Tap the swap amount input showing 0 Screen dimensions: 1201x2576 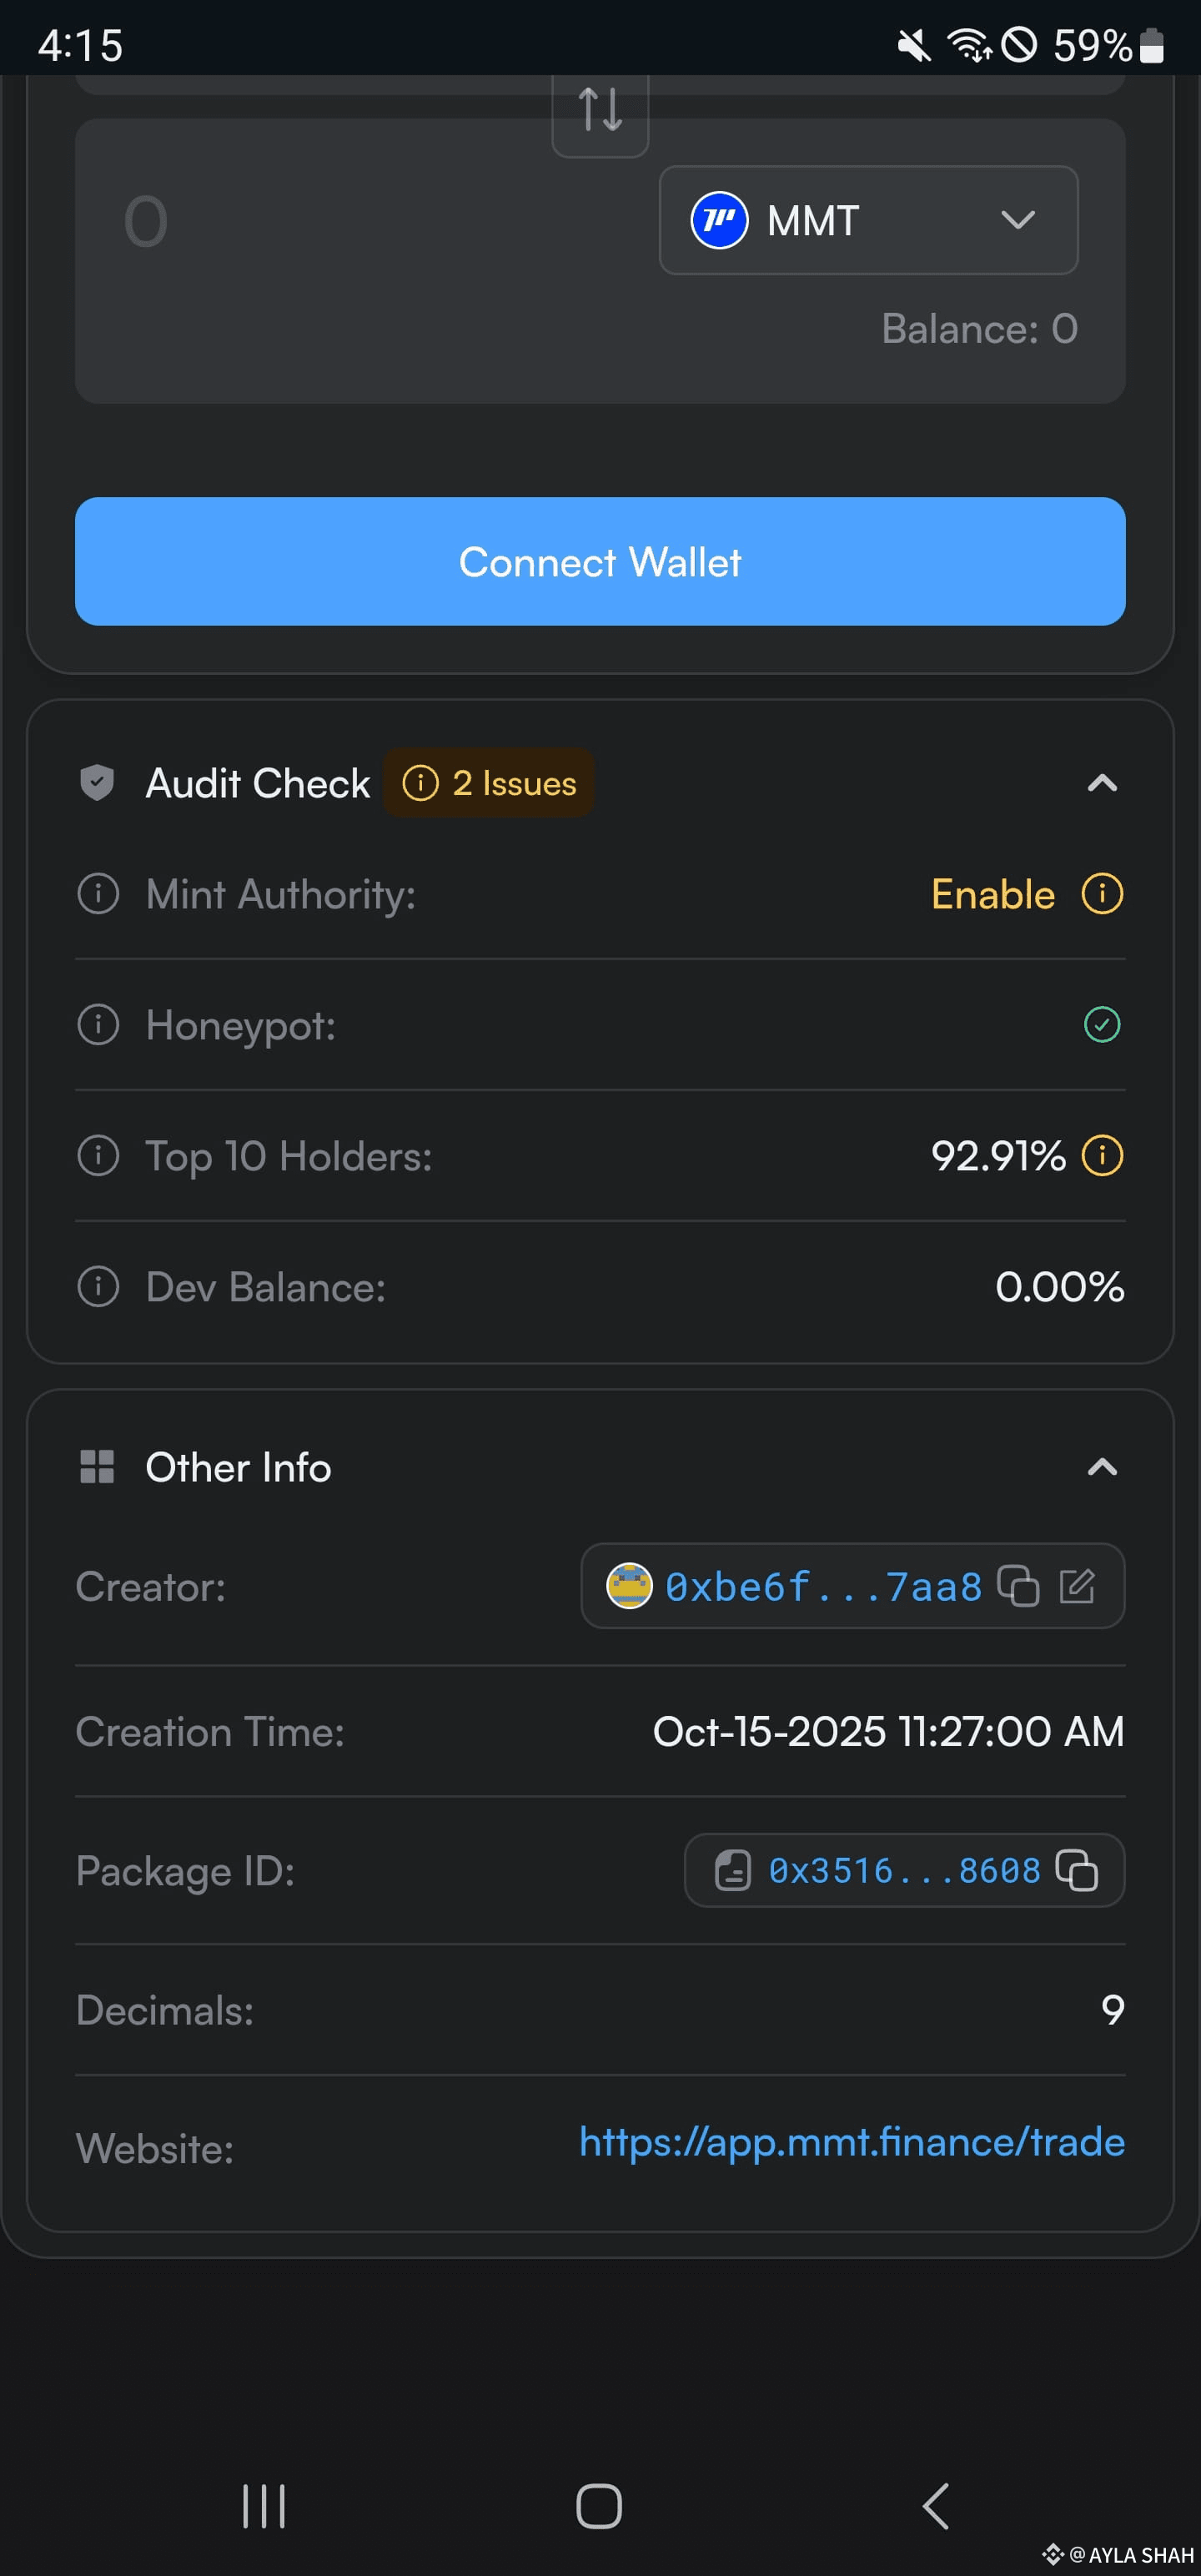coord(340,221)
